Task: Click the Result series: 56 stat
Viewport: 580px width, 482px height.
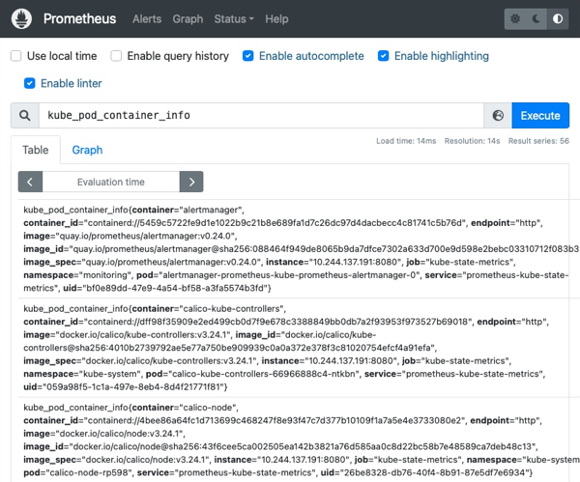Action: point(538,141)
